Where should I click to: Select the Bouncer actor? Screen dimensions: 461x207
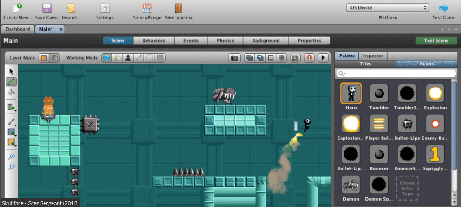click(x=379, y=155)
